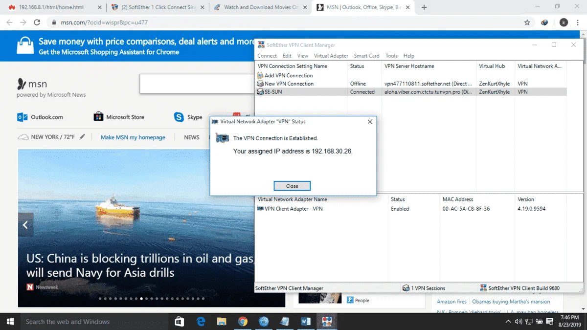
Task: Click hostname aloha.viber.com.ctctu.tunvpn.pro
Action: 428,92
